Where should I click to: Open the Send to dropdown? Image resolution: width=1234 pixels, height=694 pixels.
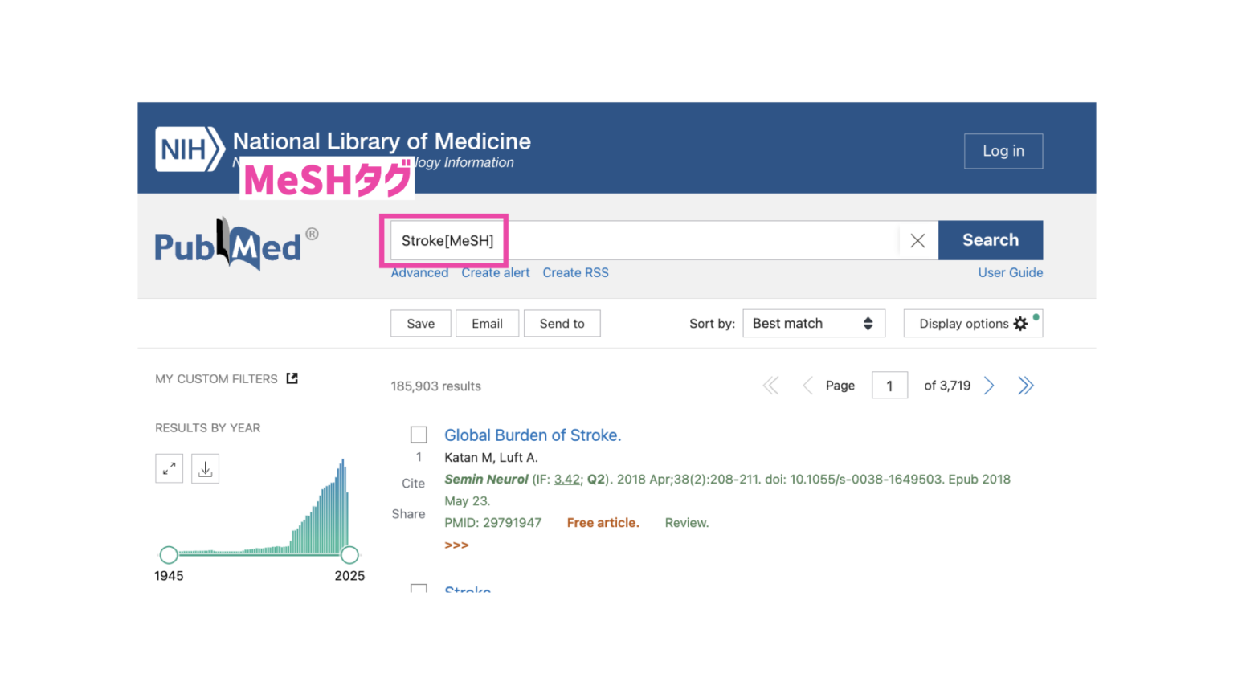pyautogui.click(x=562, y=323)
